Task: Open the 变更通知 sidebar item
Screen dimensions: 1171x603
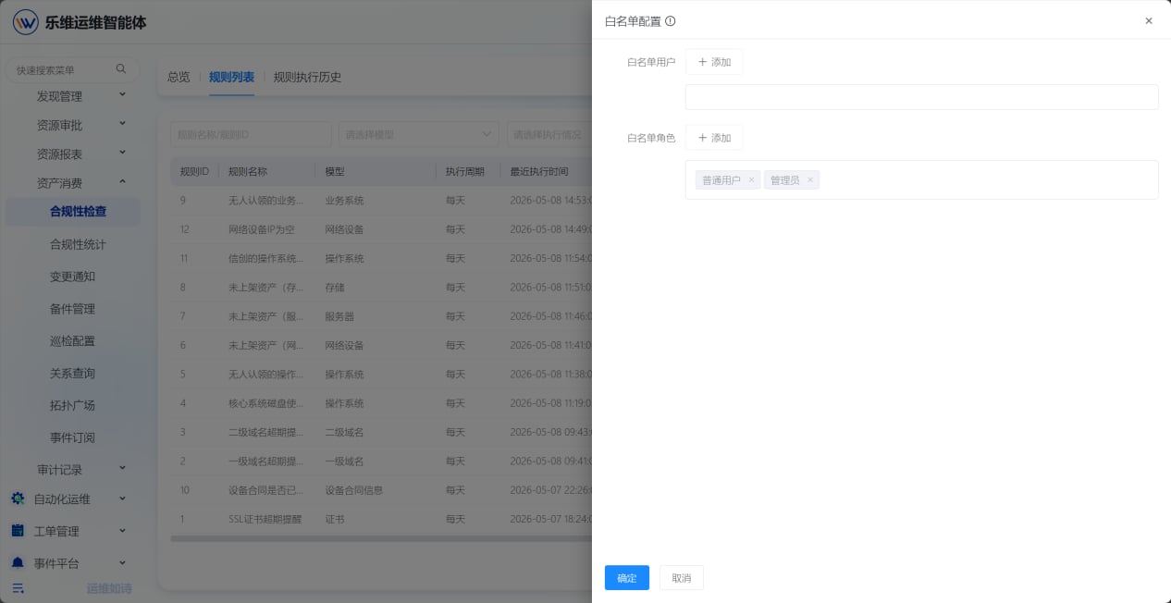Action: click(73, 277)
